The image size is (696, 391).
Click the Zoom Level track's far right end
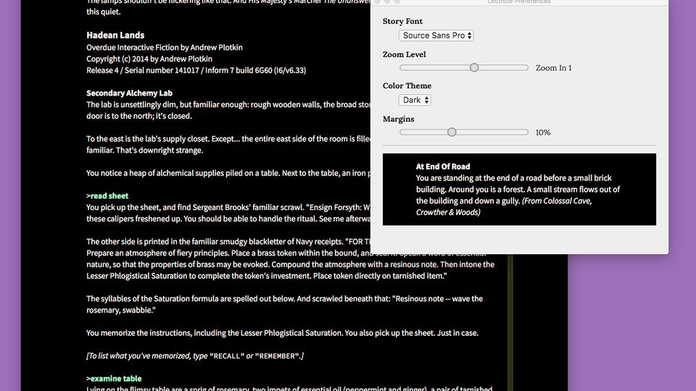(x=526, y=67)
